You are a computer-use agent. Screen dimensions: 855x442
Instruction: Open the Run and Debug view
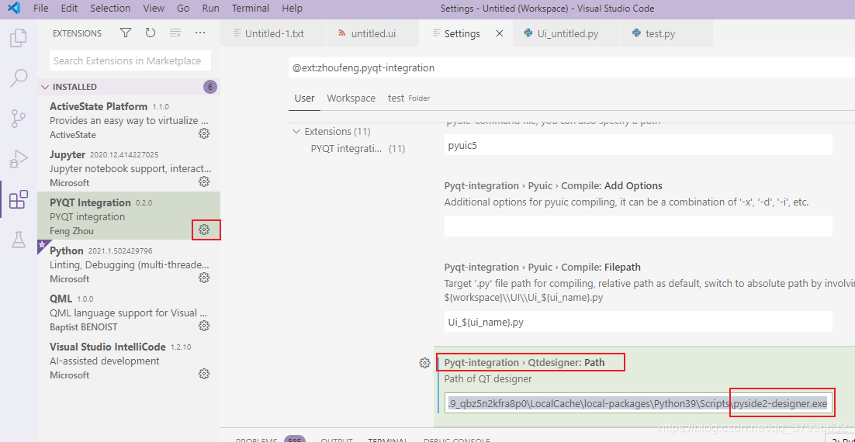(x=19, y=159)
